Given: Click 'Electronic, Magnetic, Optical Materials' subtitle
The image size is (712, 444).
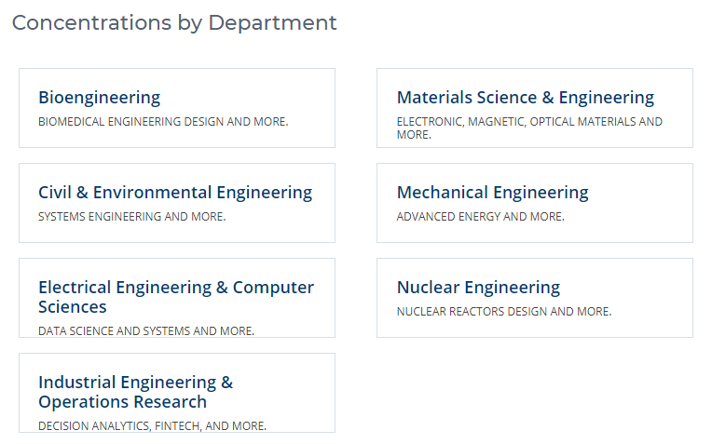Looking at the screenshot, I should click(529, 122).
